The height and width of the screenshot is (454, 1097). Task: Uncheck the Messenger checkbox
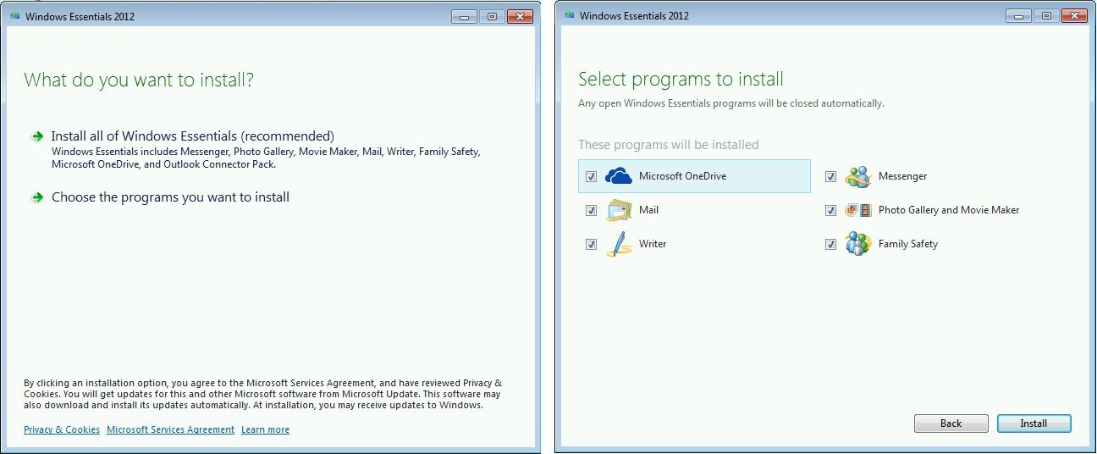click(x=830, y=177)
